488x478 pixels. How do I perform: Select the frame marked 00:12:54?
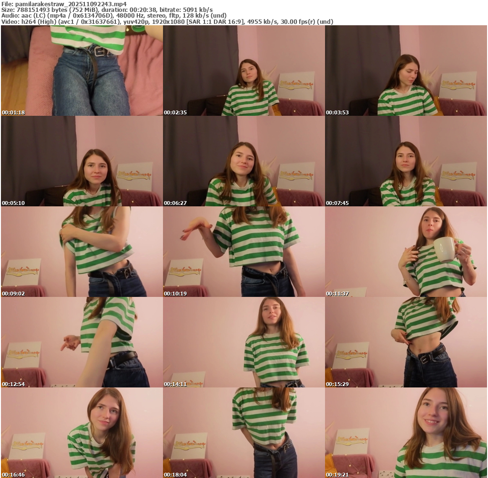(x=81, y=342)
